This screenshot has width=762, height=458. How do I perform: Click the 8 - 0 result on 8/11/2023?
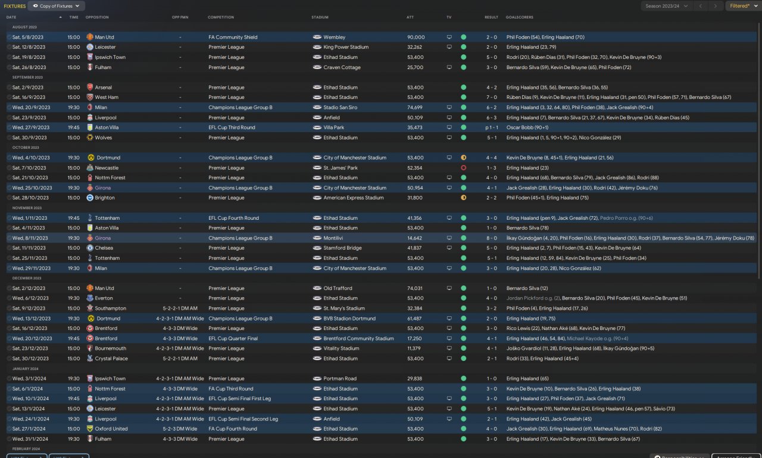pyautogui.click(x=491, y=238)
